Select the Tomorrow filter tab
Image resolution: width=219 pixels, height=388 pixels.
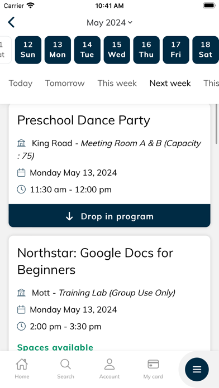pyautogui.click(x=65, y=83)
